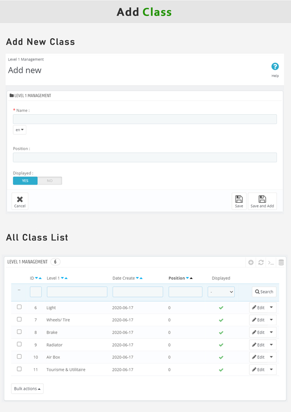
Task: Toggle displayed checkmark for Air Box
Action: click(221, 357)
